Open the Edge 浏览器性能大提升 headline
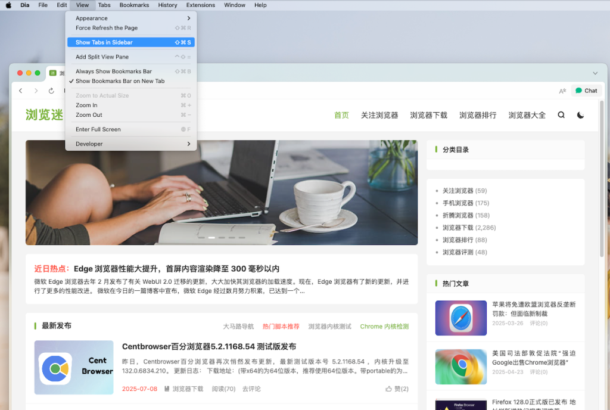Image resolution: width=610 pixels, height=410 pixels. 176,269
